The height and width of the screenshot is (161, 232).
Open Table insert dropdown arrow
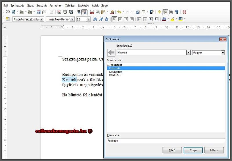coord(148,12)
